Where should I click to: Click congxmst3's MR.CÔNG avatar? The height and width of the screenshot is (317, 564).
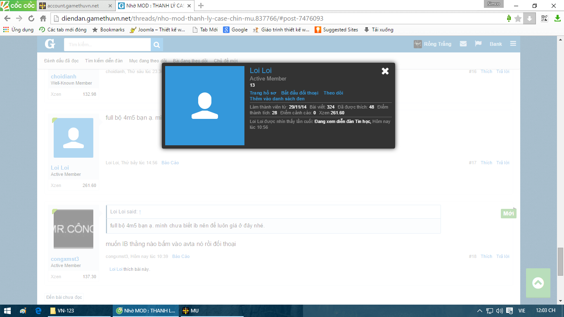[x=73, y=229]
